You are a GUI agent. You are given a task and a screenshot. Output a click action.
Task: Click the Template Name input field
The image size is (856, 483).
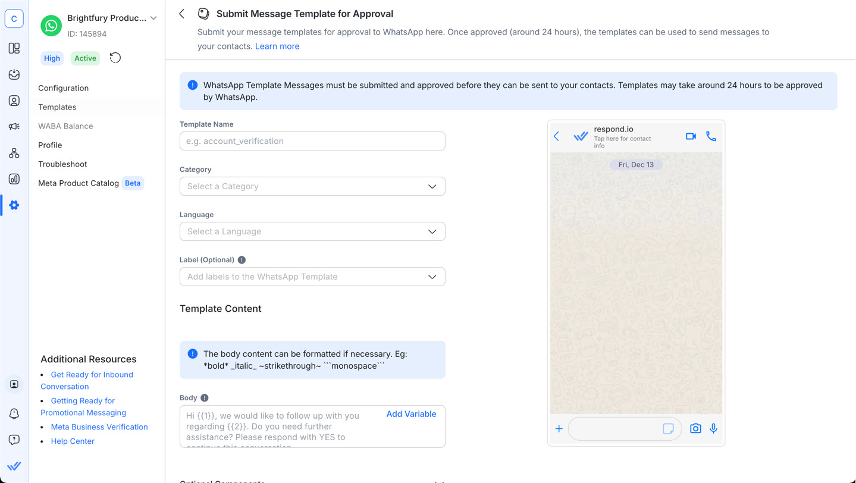312,141
